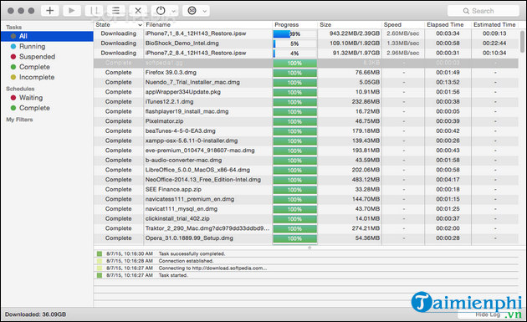
Task: Click progress bar of iPhone7,1_8.4_12H143_Restore.ipsw
Action: [294, 34]
